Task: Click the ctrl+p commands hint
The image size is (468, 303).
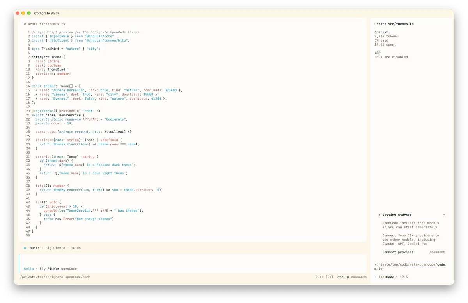Action: (x=352, y=277)
